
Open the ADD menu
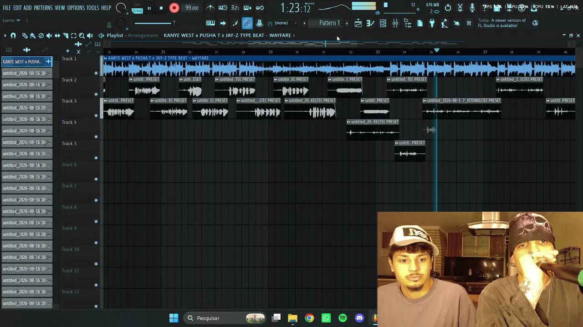click(x=28, y=8)
